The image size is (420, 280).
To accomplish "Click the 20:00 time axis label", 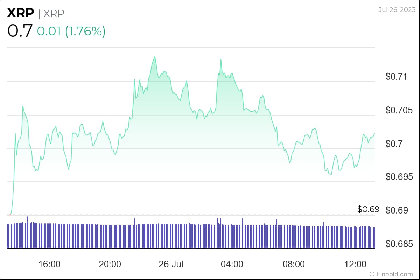I will point(110,264).
